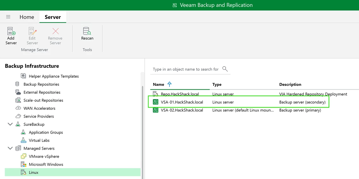
Task: Select the Server ribbon tab
Action: (53, 17)
